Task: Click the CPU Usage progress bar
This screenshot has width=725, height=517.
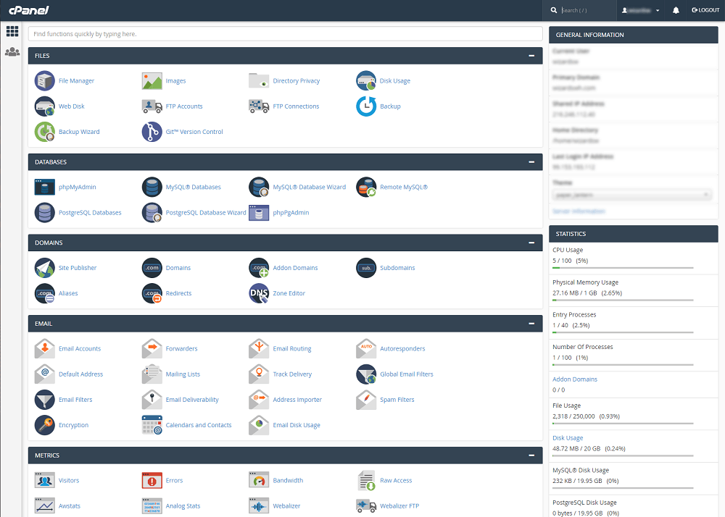Action: pos(623,268)
